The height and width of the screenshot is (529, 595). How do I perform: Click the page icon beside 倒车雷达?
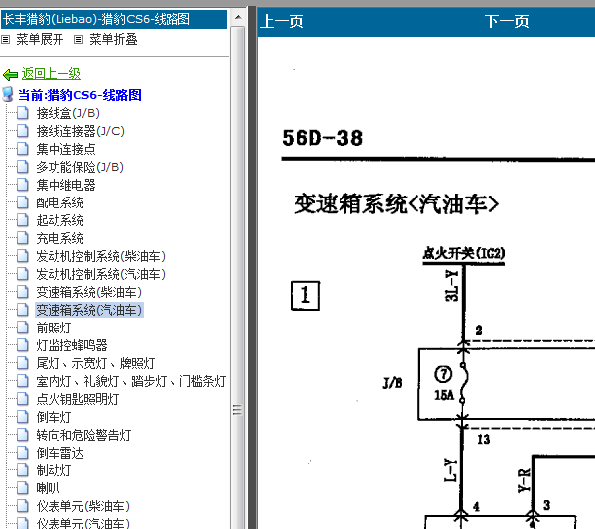[x=23, y=453]
